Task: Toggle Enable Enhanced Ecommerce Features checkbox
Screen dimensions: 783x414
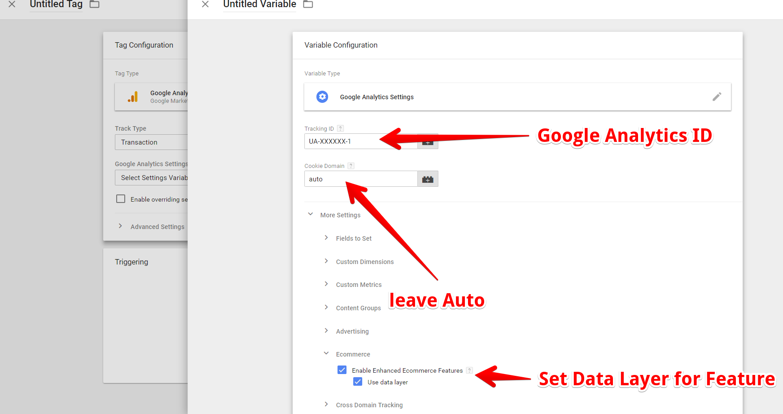Action: point(342,370)
